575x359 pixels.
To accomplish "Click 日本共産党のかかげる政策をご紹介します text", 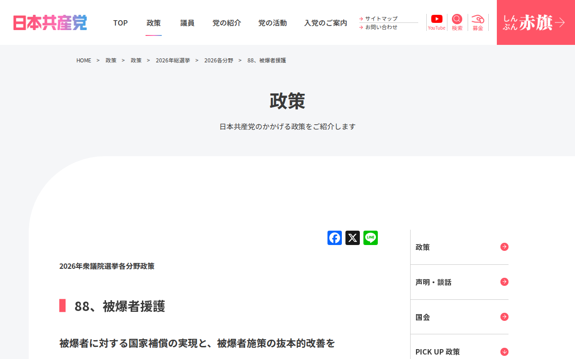I will (287, 127).
